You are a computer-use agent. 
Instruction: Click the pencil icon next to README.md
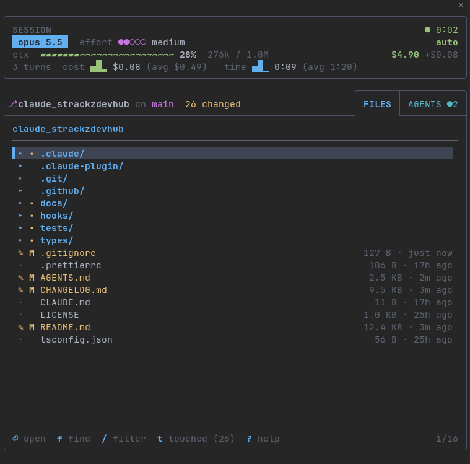[20, 327]
